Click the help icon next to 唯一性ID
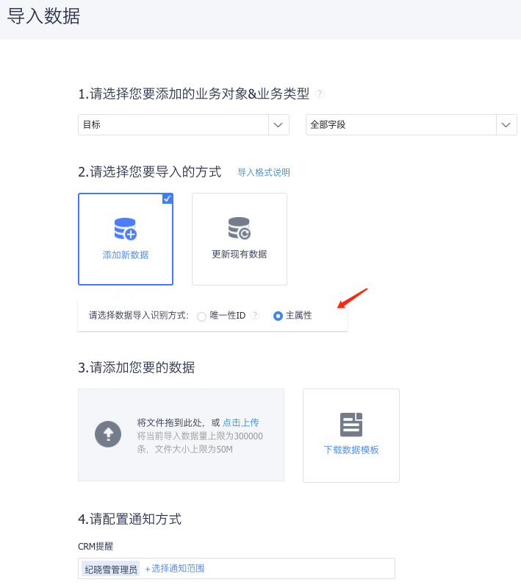 click(255, 316)
